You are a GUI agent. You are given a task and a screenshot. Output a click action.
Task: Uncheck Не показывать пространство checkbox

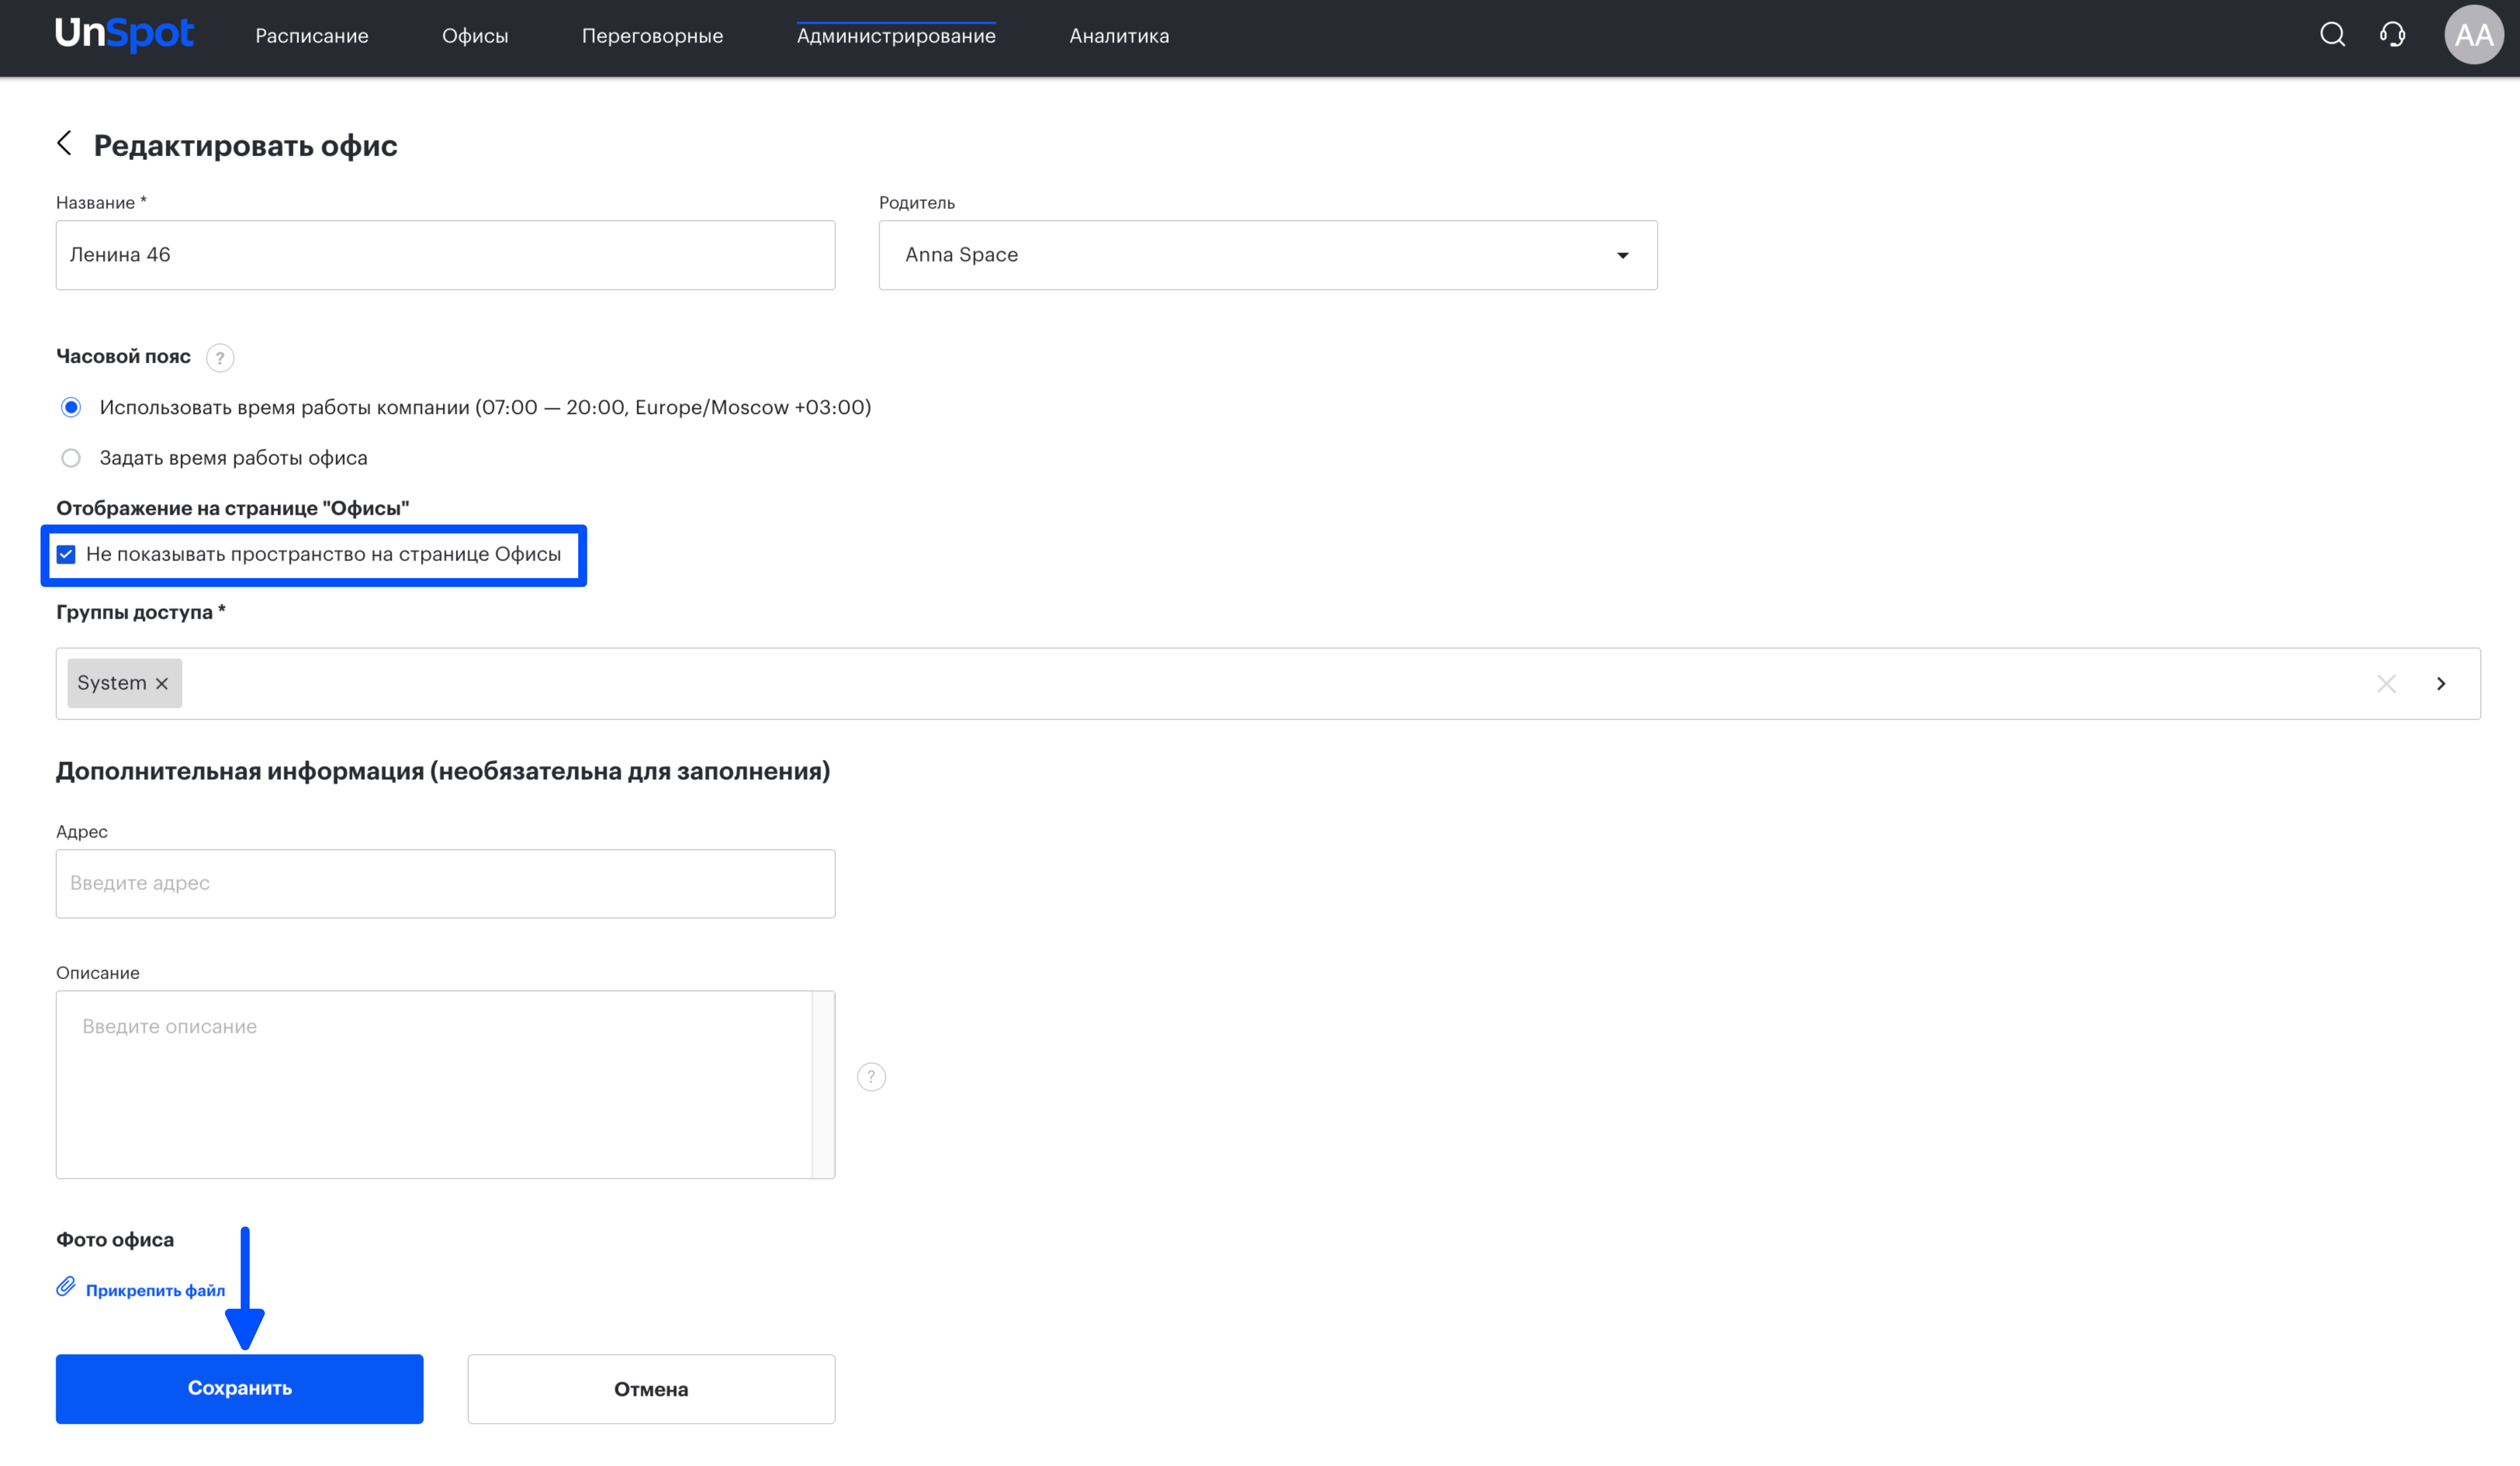(x=66, y=554)
